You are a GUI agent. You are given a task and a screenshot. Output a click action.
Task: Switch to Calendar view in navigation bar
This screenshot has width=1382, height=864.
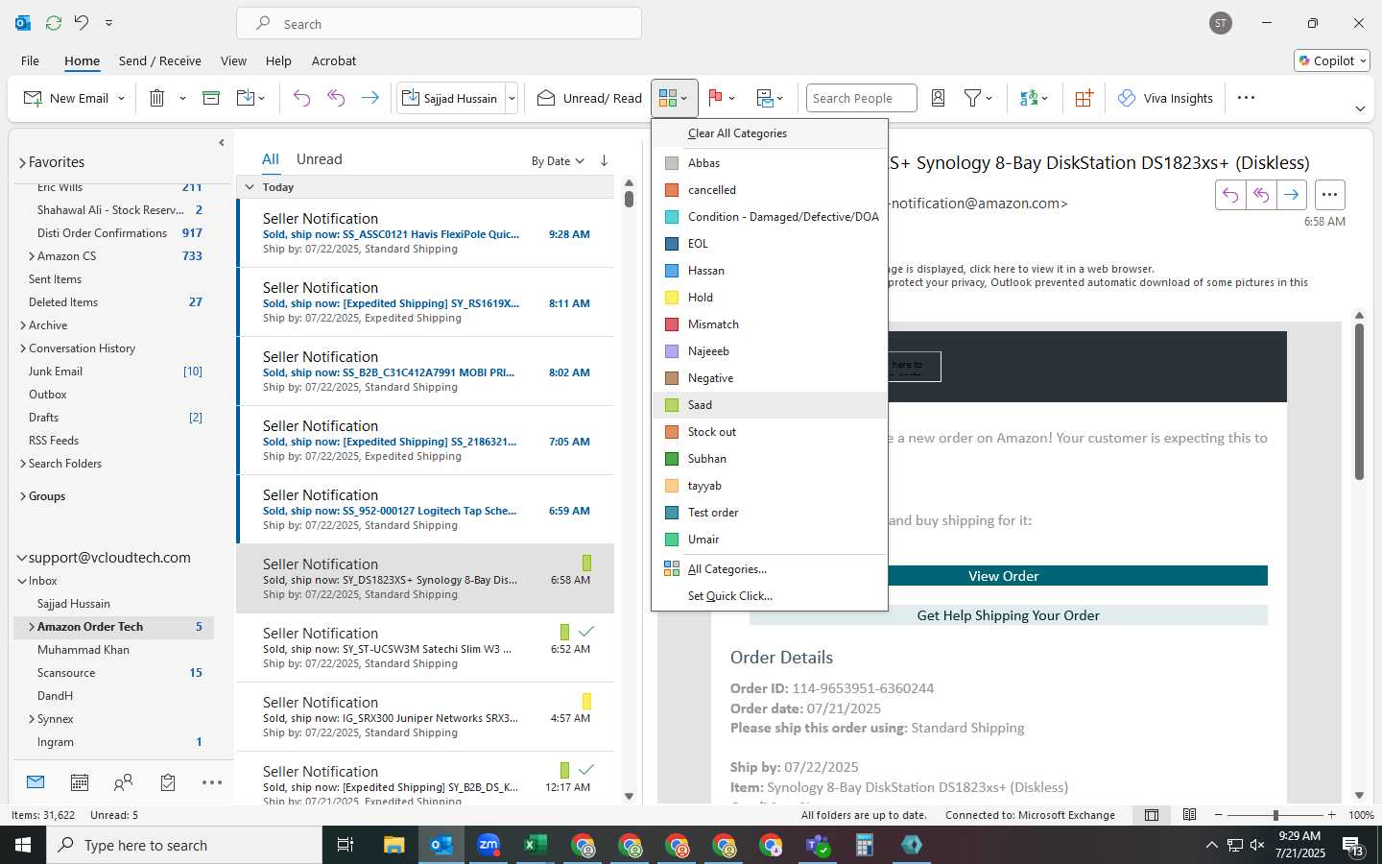80,782
